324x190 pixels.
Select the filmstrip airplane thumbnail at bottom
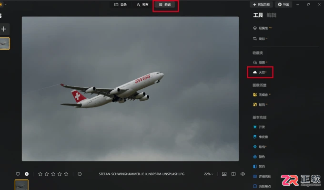(21, 185)
